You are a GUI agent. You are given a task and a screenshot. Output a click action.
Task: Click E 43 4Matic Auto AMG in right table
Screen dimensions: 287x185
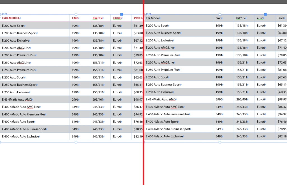(161, 99)
